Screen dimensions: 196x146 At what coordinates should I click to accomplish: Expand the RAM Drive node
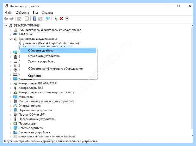11,34
